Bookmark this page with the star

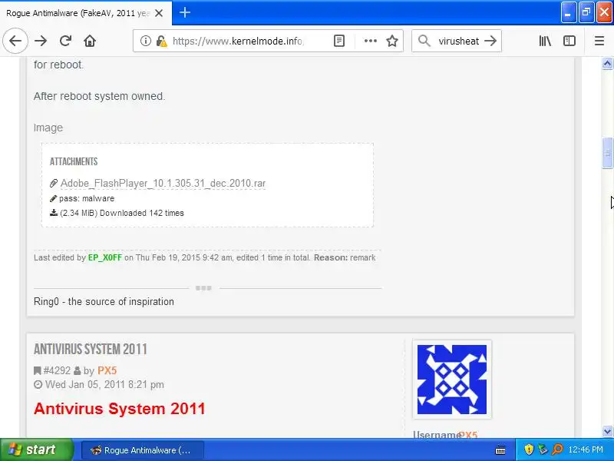(392, 41)
